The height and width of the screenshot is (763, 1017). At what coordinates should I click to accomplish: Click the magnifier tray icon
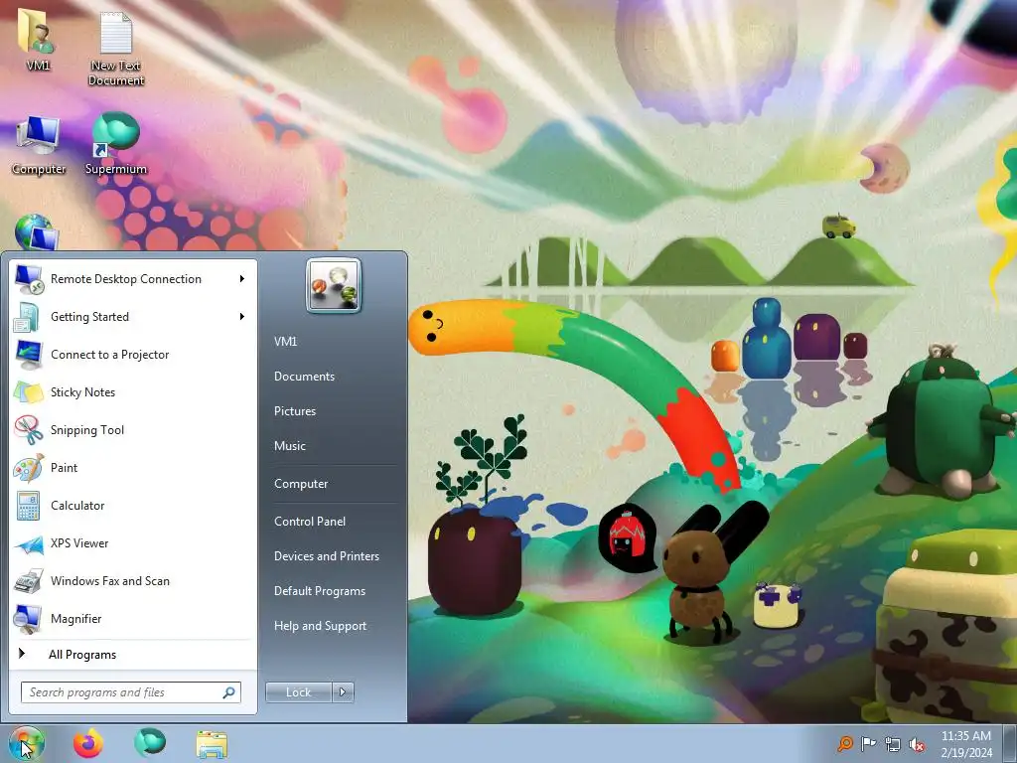click(x=845, y=743)
